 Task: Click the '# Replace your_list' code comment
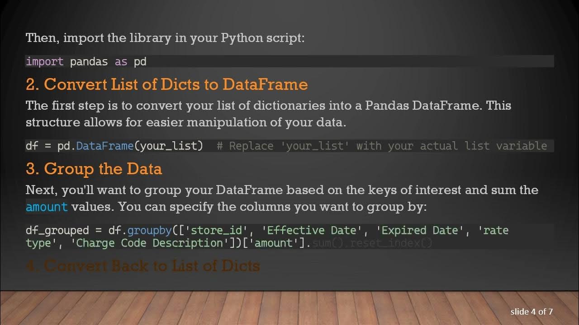click(382, 146)
